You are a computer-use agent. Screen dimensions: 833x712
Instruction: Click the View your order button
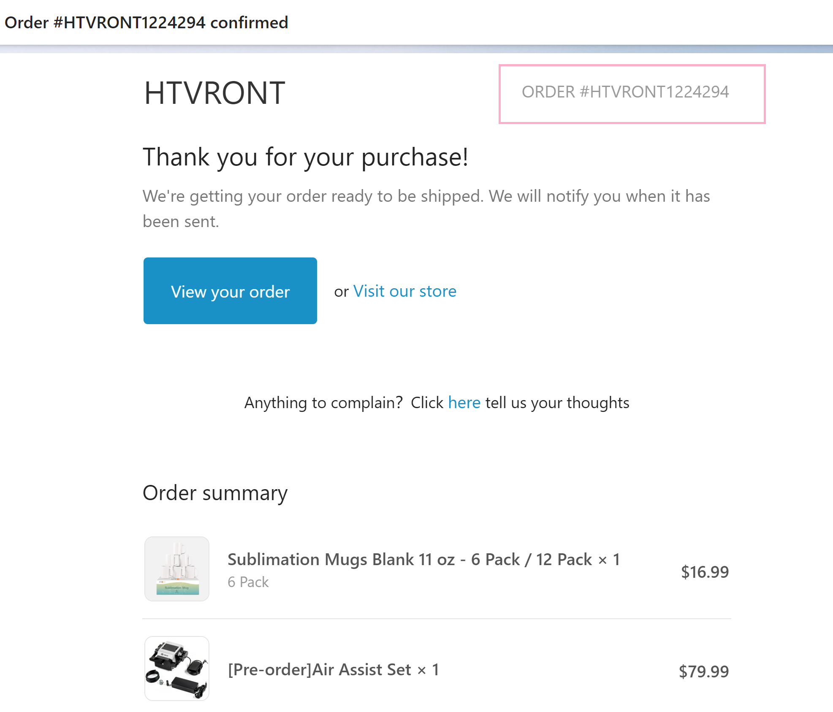coord(230,291)
